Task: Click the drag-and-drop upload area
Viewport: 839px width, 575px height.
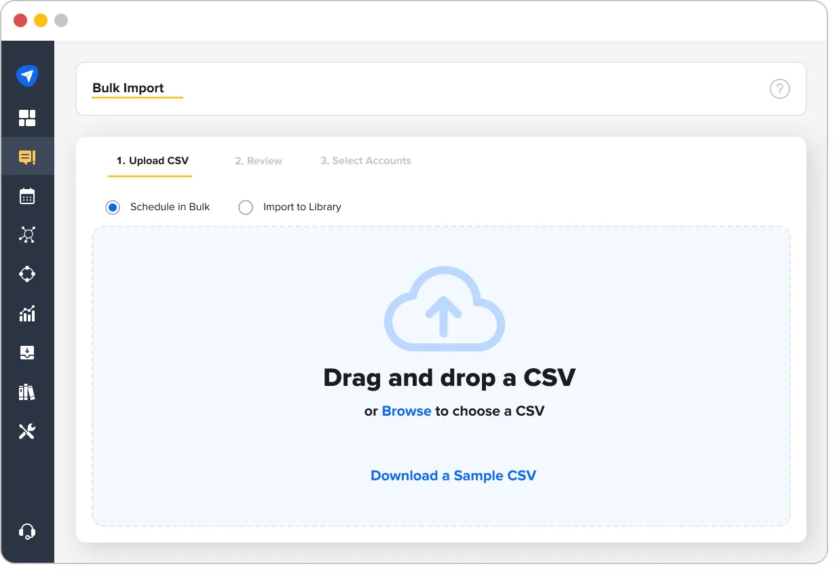Action: [441, 376]
